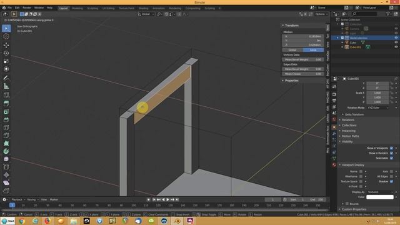Viewport: 400px width, 225px height.
Task: Open the Modifiers wrench properties tab
Action: (x=334, y=133)
